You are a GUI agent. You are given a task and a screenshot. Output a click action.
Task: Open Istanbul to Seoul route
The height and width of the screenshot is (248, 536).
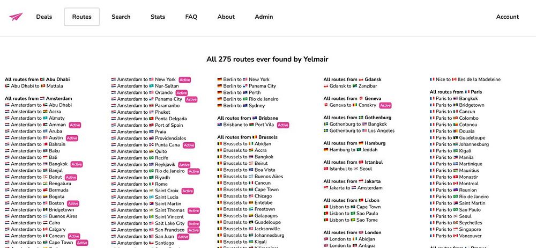coord(348,169)
